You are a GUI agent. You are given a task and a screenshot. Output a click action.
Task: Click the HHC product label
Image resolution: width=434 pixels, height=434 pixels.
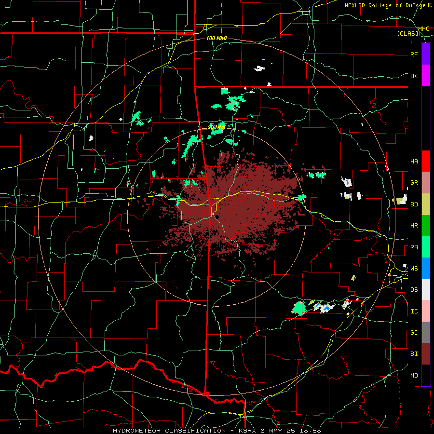pyautogui.click(x=424, y=29)
